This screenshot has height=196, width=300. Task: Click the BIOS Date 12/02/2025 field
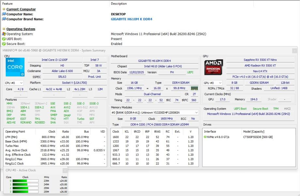point(137,72)
